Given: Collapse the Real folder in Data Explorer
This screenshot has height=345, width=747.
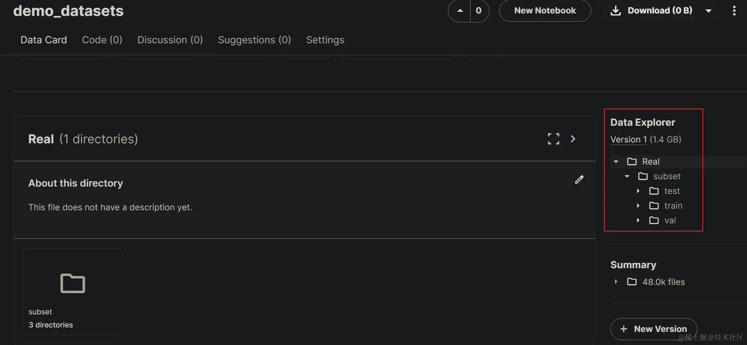Looking at the screenshot, I should pos(616,162).
